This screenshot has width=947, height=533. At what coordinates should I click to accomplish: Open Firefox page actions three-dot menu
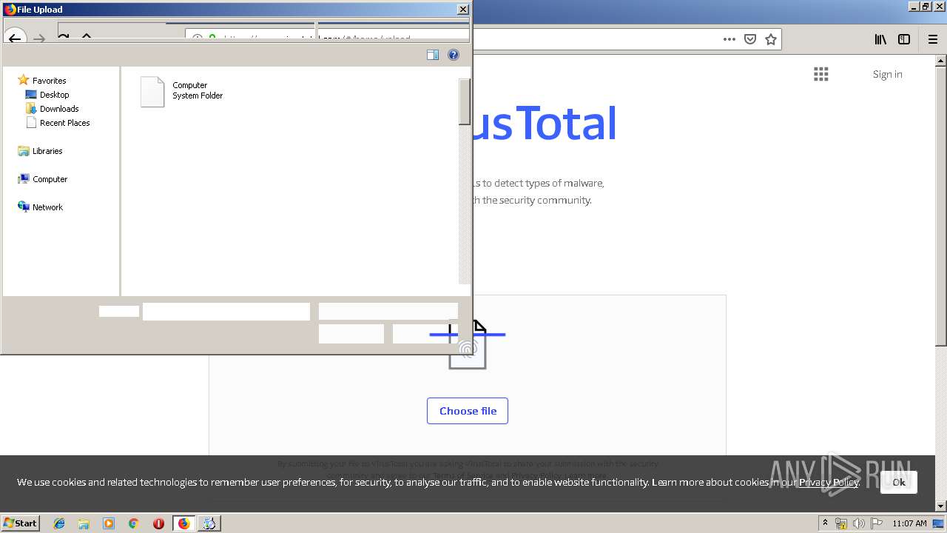coord(729,39)
